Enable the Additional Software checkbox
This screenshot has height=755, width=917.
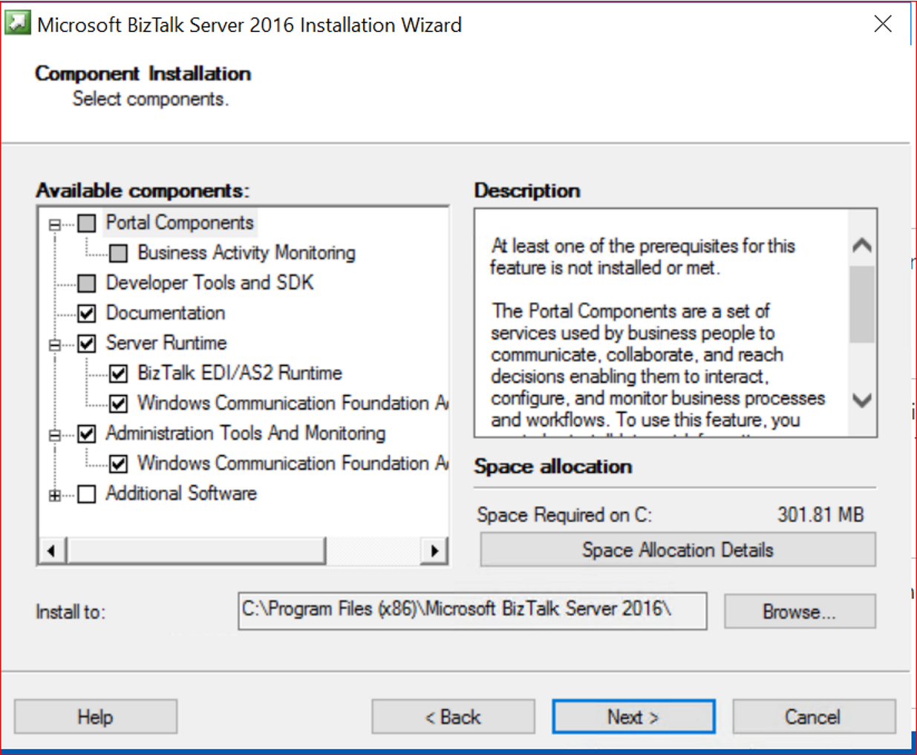pos(87,494)
